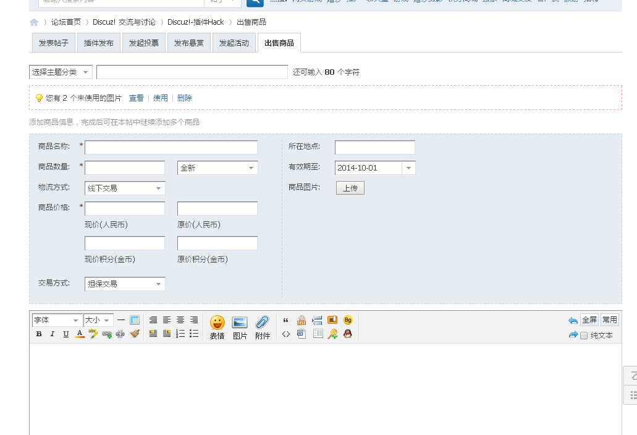Toggle the 纯文本 plain text checkbox
This screenshot has height=435, width=637.
point(584,336)
